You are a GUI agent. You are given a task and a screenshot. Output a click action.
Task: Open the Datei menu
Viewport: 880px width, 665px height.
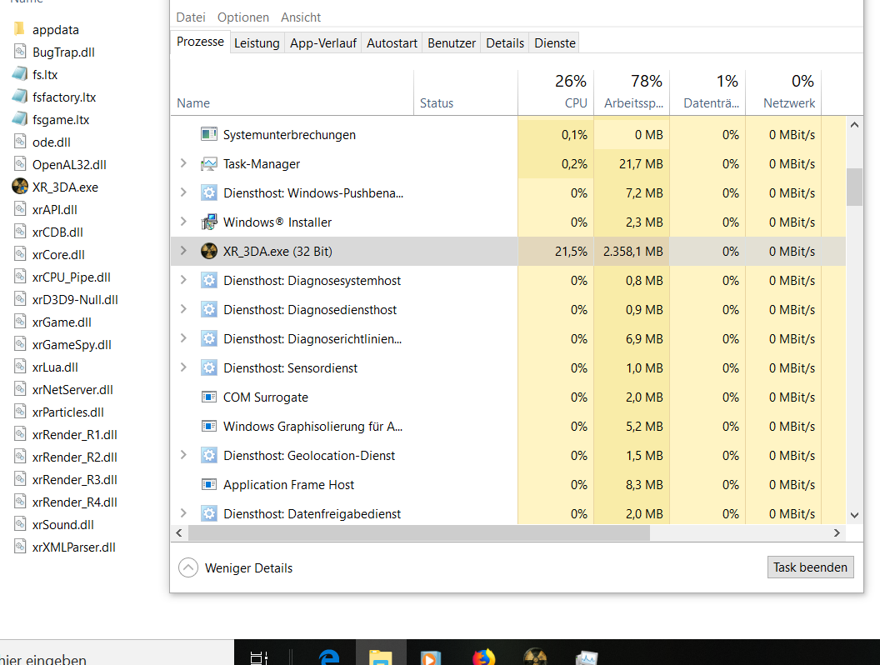[x=191, y=17]
